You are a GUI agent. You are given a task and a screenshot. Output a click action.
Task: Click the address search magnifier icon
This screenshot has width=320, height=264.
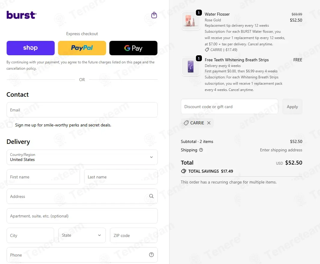click(151, 196)
